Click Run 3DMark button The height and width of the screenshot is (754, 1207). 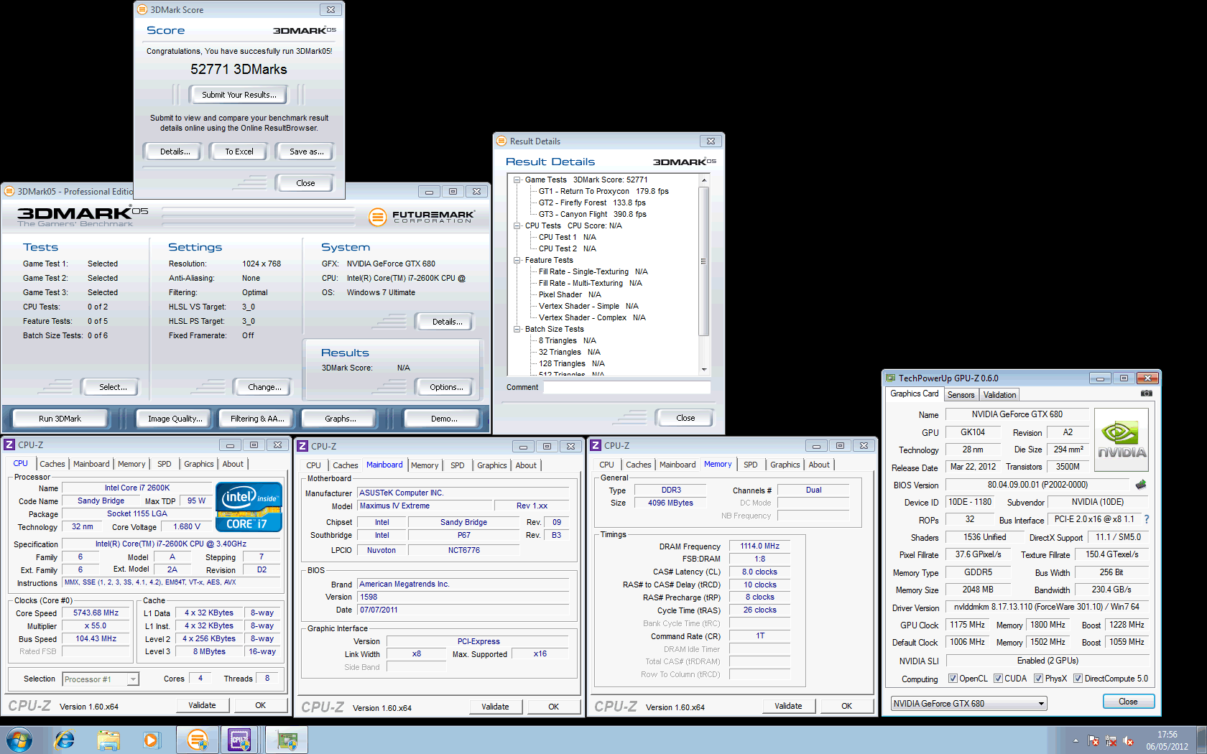tap(60, 419)
